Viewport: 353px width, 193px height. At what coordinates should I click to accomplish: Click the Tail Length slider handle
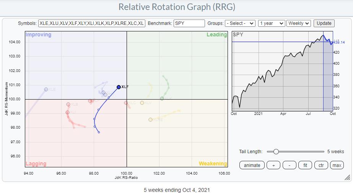point(276,152)
